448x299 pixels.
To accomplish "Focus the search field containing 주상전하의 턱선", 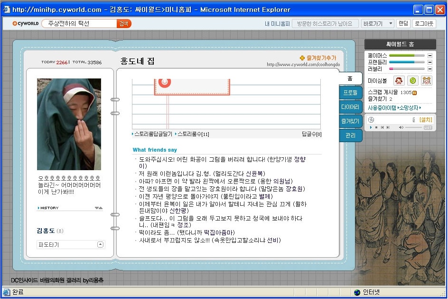I will (x=79, y=23).
